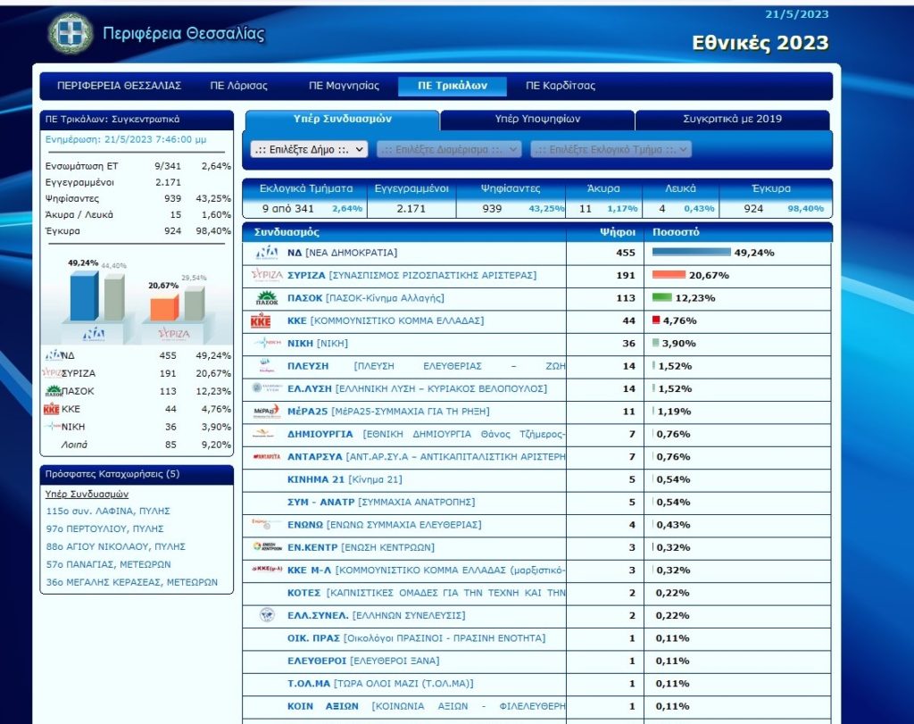Open the Υπέρ Υποψηφίων tab

pyautogui.click(x=537, y=119)
